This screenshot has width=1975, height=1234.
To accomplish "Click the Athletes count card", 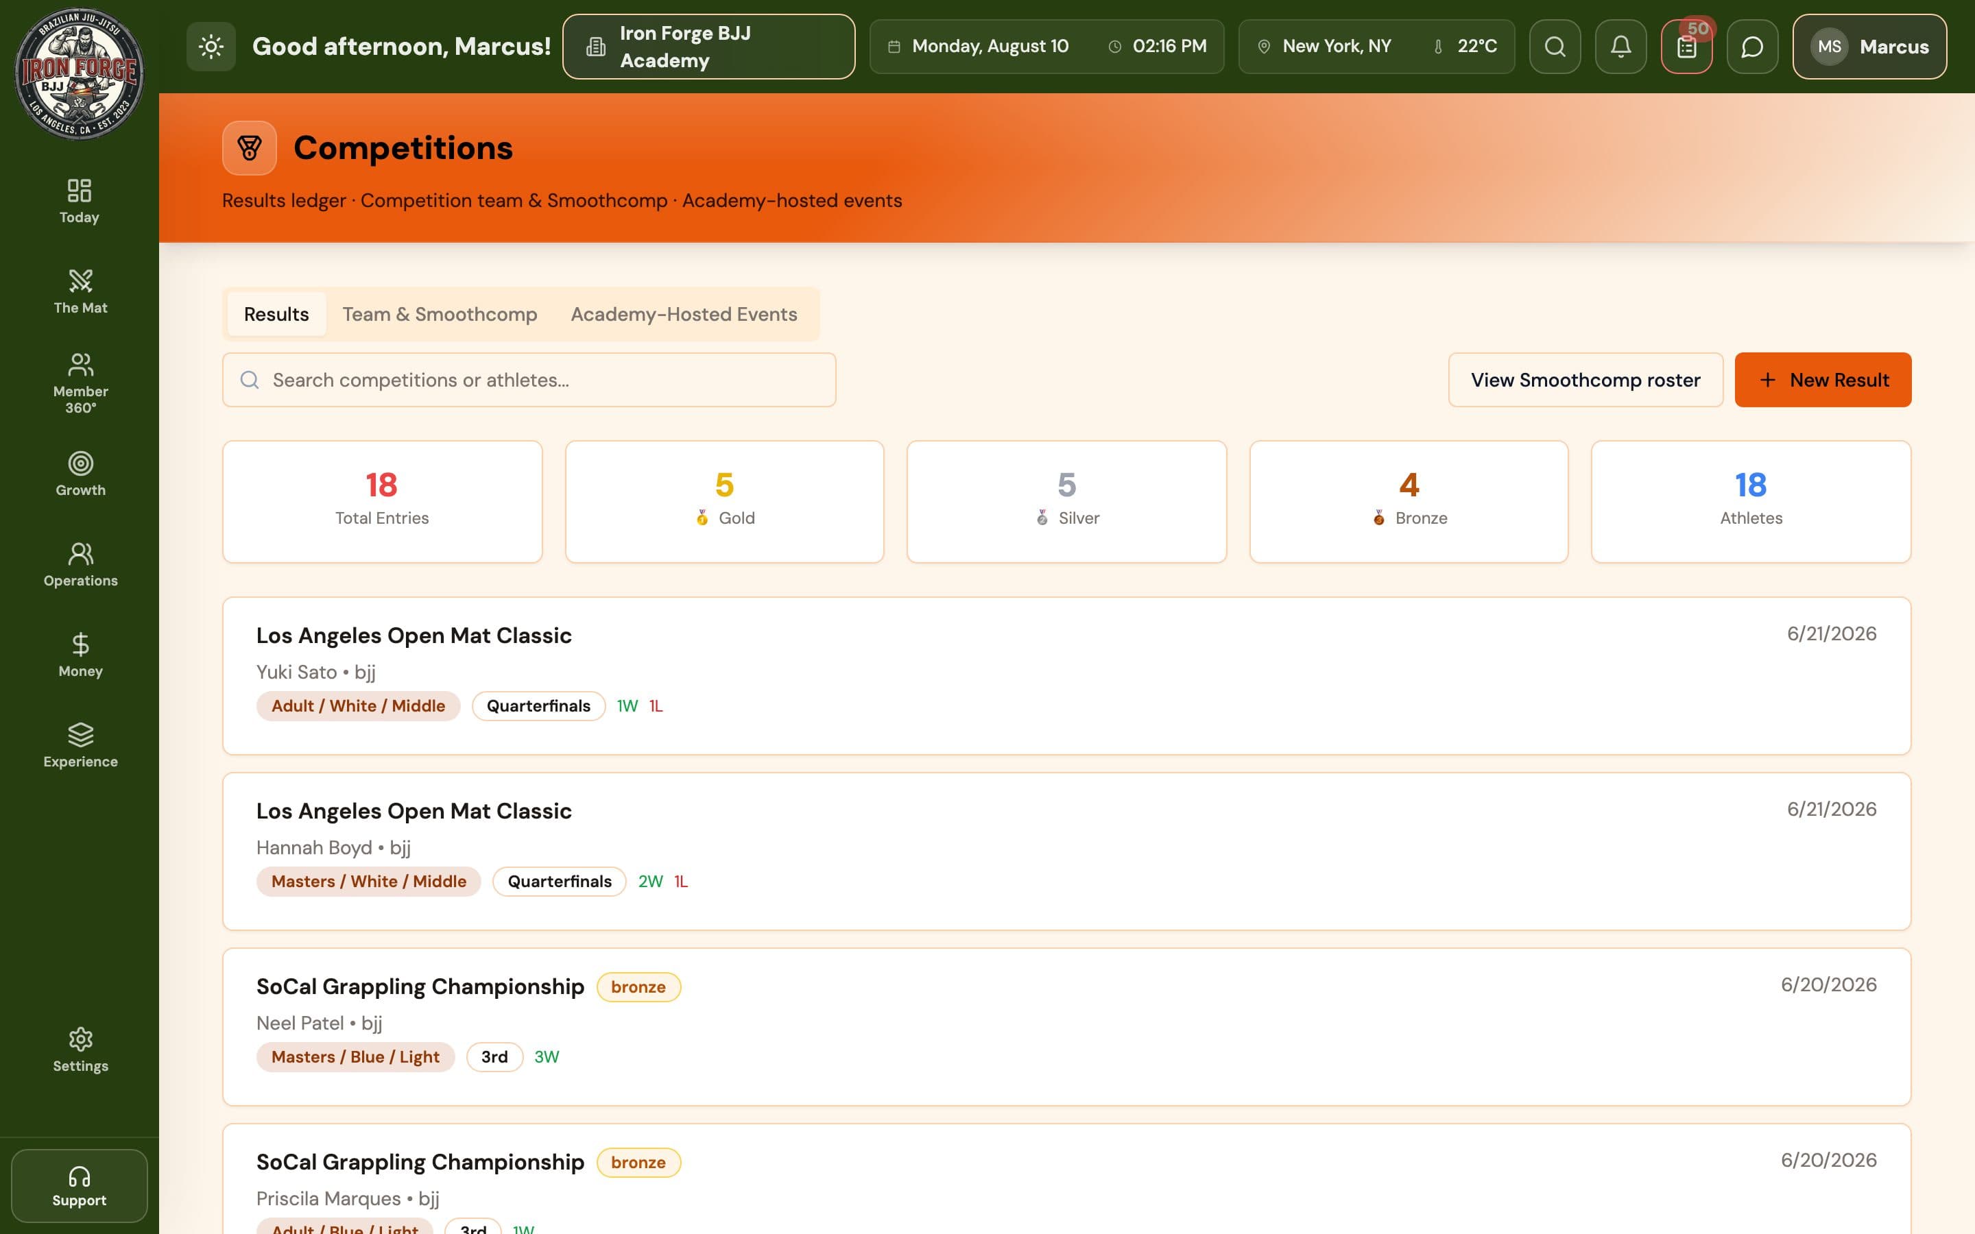I will click(1751, 501).
